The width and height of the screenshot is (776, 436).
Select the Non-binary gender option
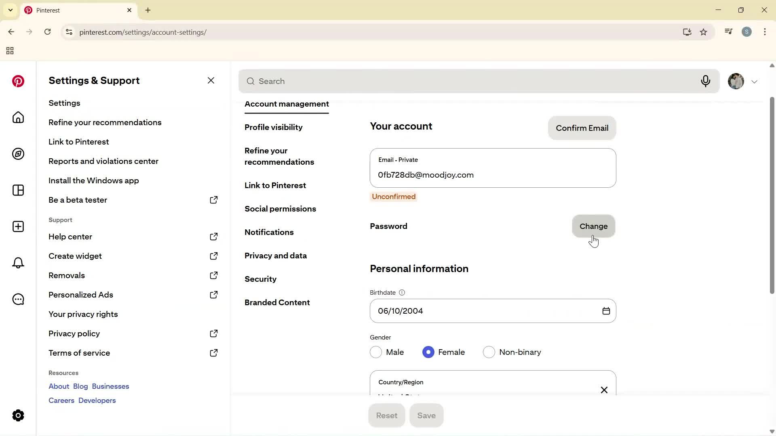[x=489, y=352]
